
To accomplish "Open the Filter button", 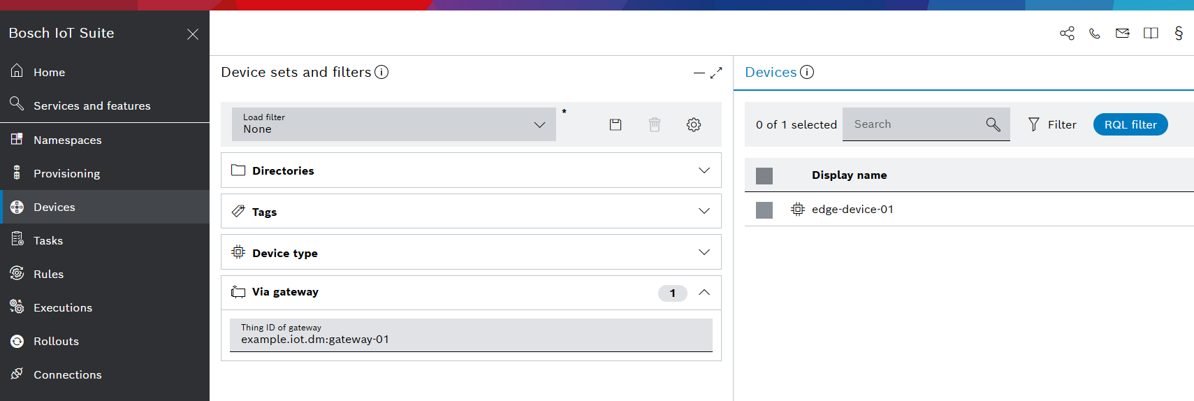I will [x=1052, y=124].
